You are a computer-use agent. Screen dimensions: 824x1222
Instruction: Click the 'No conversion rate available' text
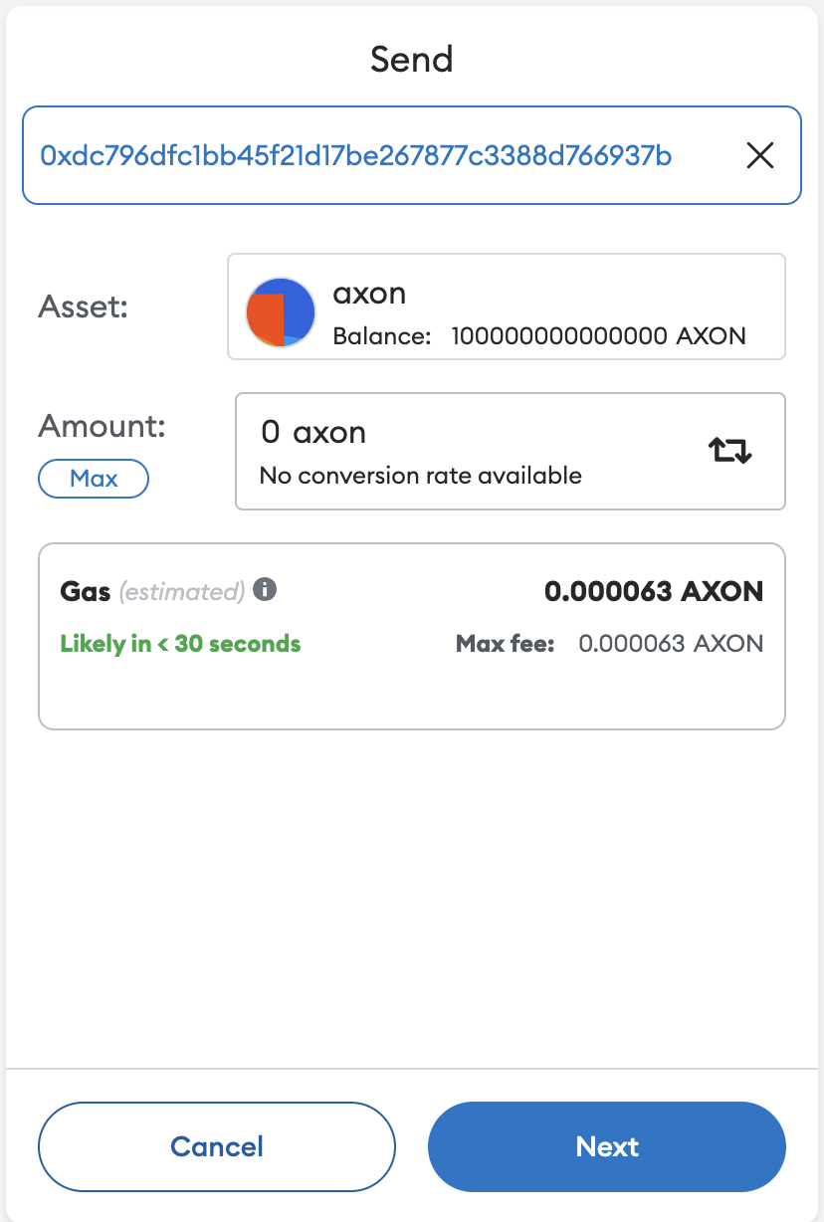[x=420, y=476]
